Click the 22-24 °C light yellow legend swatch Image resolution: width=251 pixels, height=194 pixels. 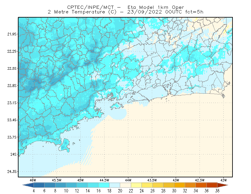(136, 185)
